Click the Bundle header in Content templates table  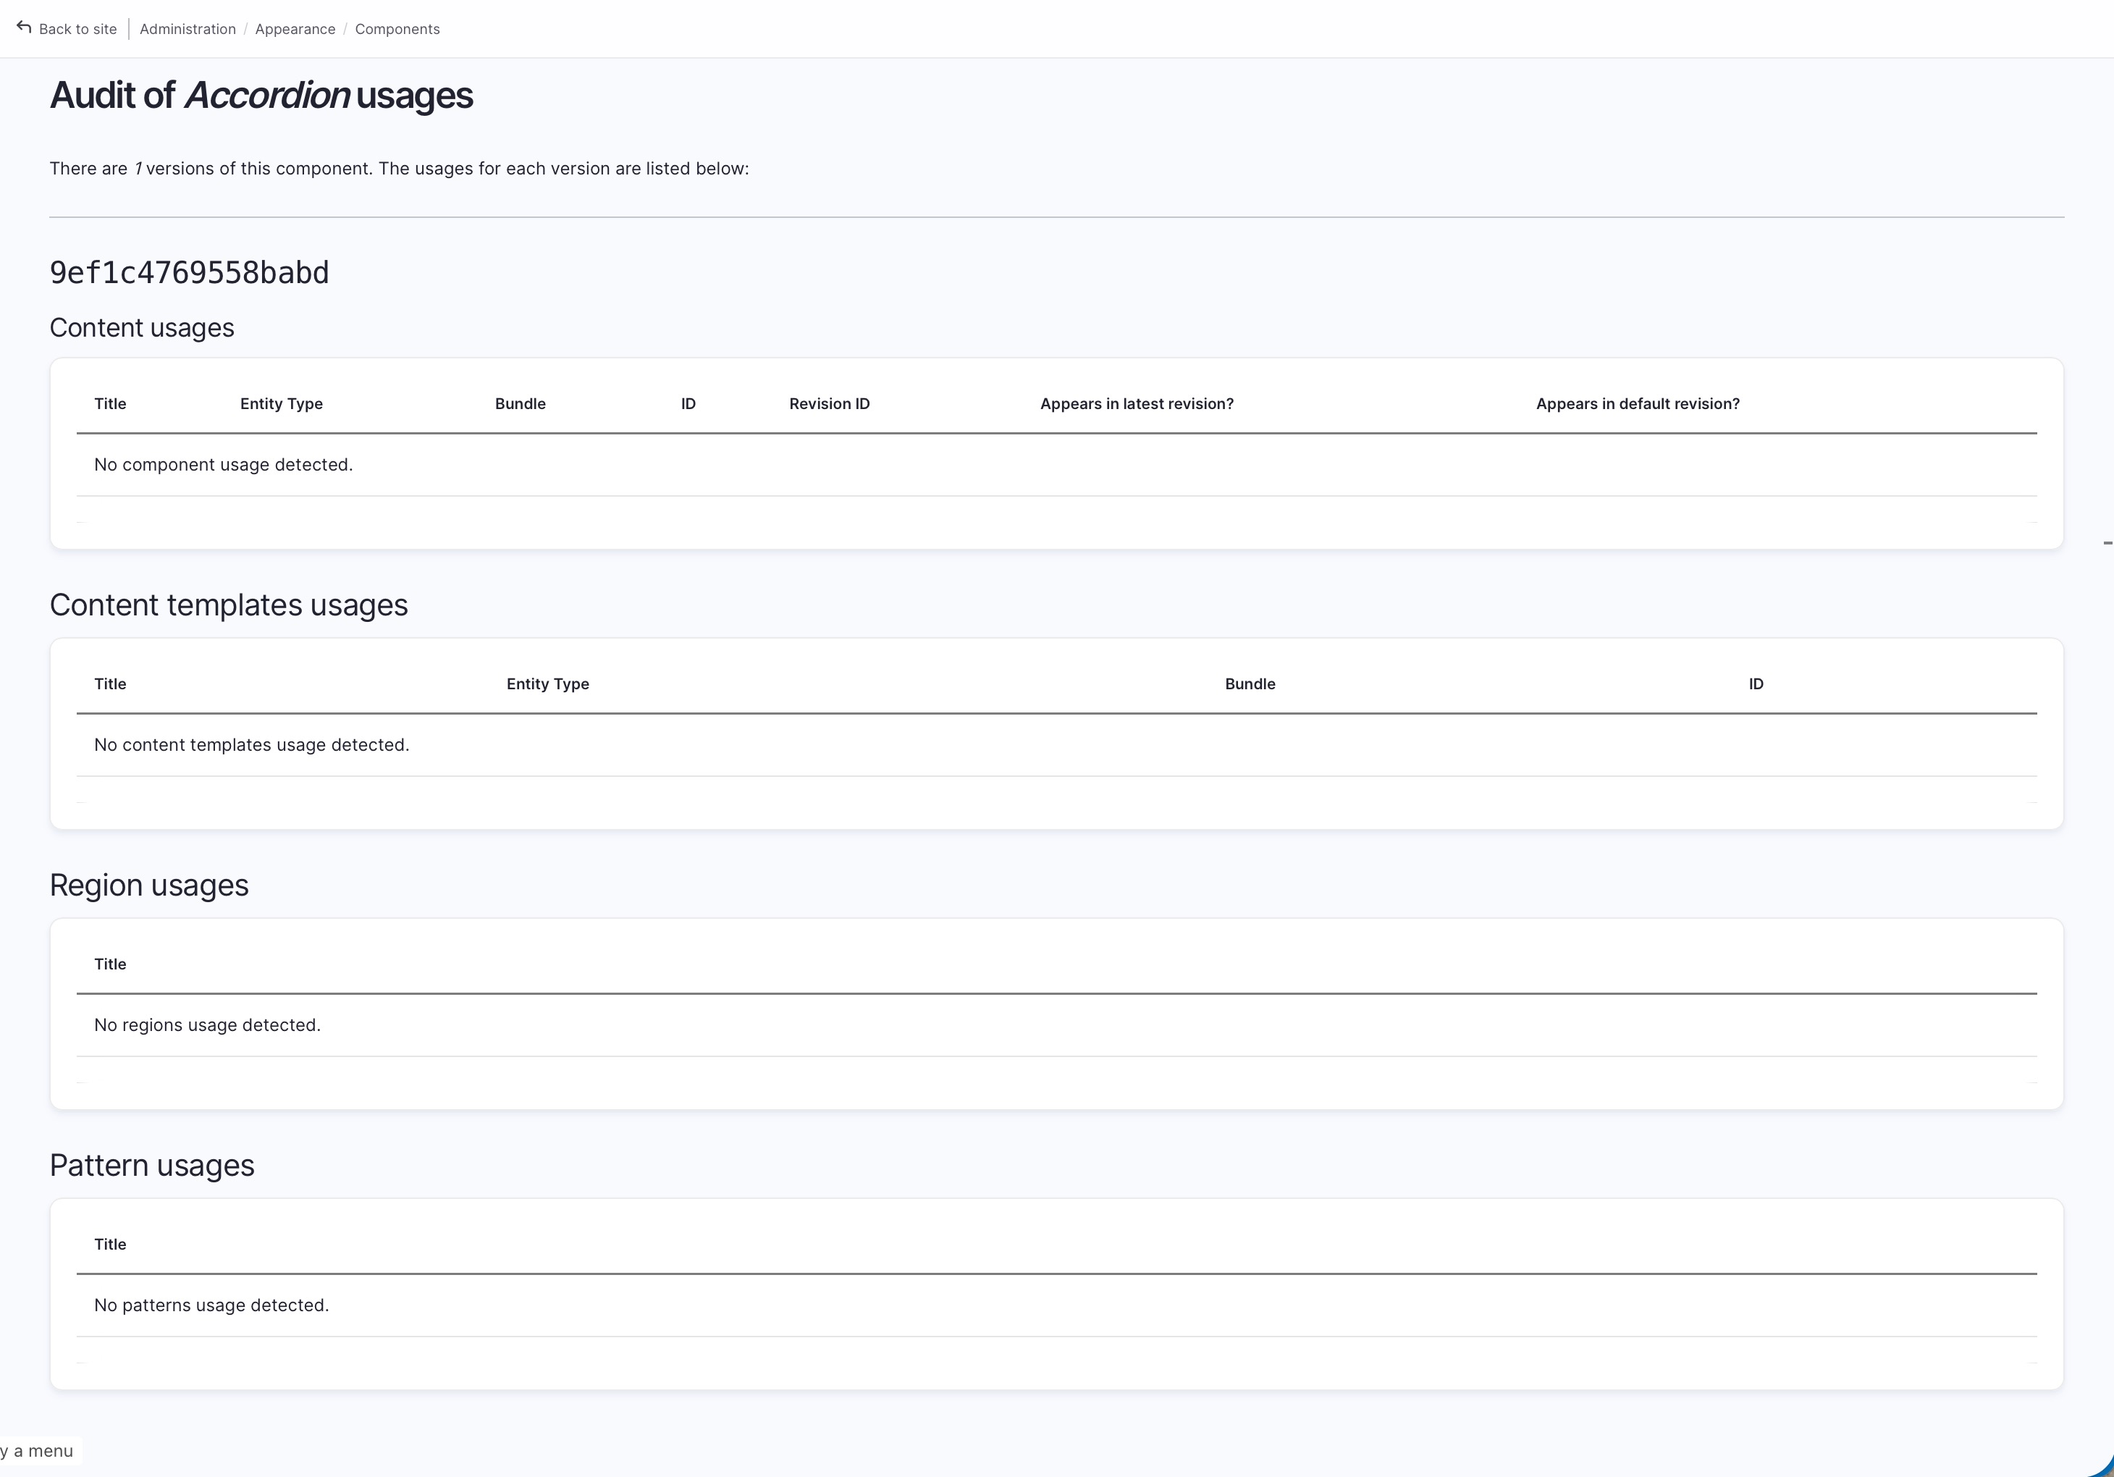tap(1250, 684)
